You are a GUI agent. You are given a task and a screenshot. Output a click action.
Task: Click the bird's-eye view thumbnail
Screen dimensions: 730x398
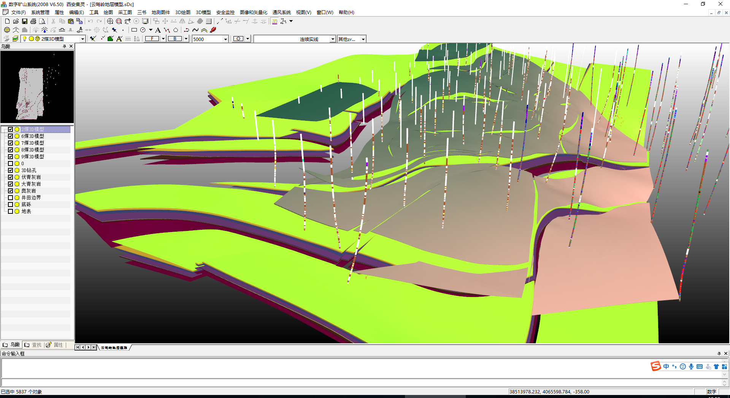click(37, 87)
